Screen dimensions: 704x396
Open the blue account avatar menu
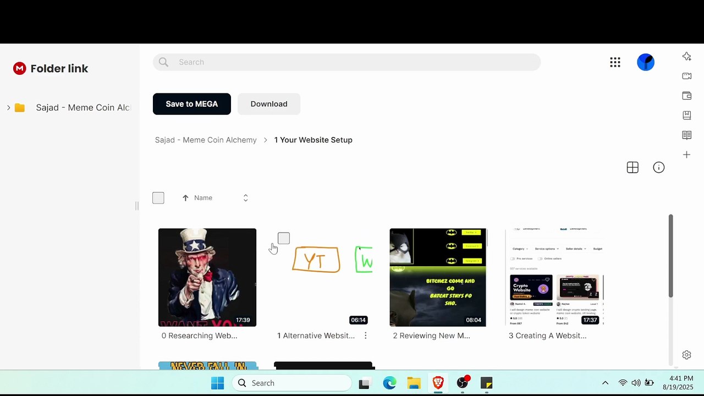pyautogui.click(x=646, y=62)
